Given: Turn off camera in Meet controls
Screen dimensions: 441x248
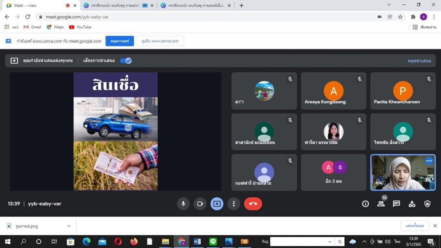Looking at the screenshot, I should coord(200,204).
